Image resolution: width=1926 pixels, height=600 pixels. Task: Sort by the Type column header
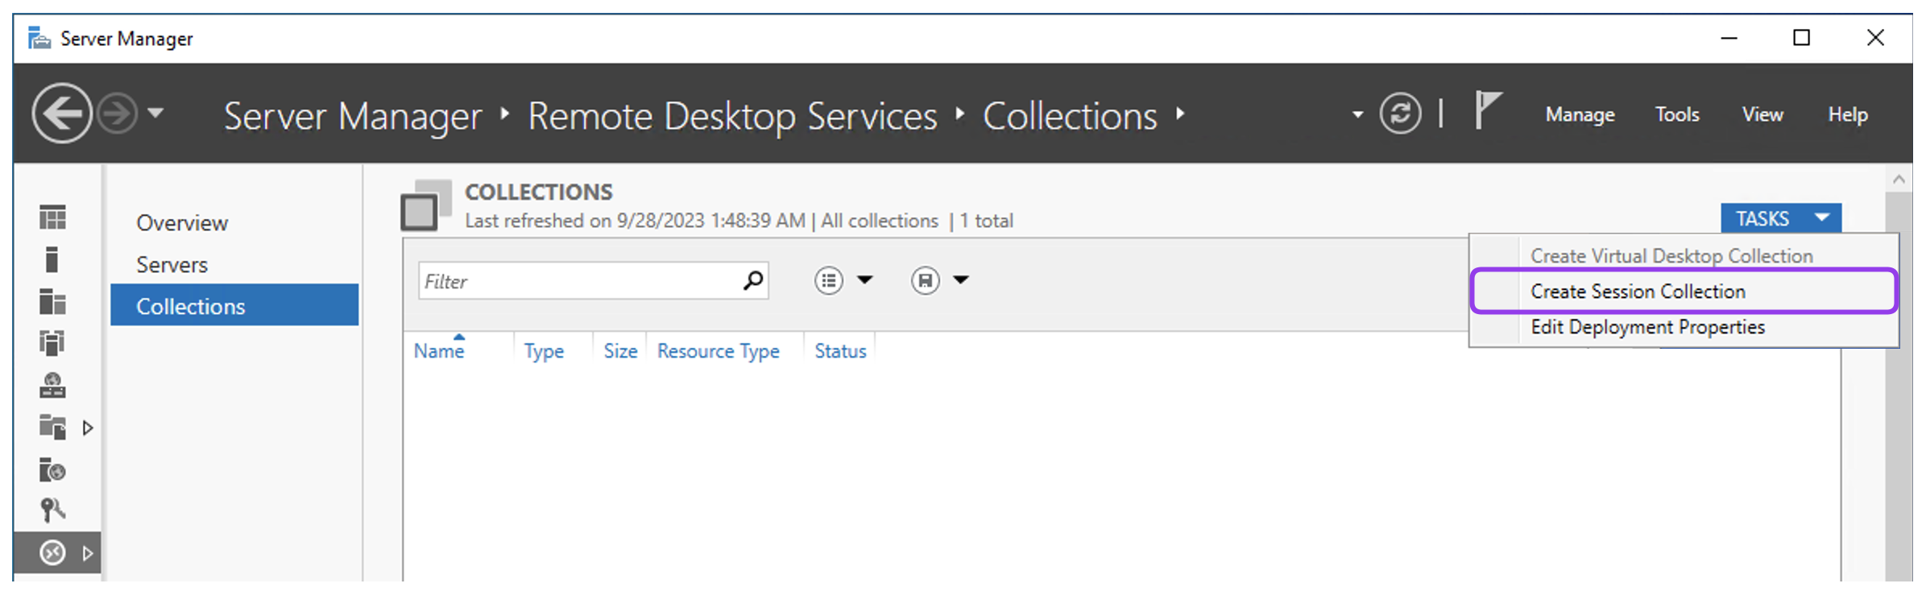pos(544,350)
